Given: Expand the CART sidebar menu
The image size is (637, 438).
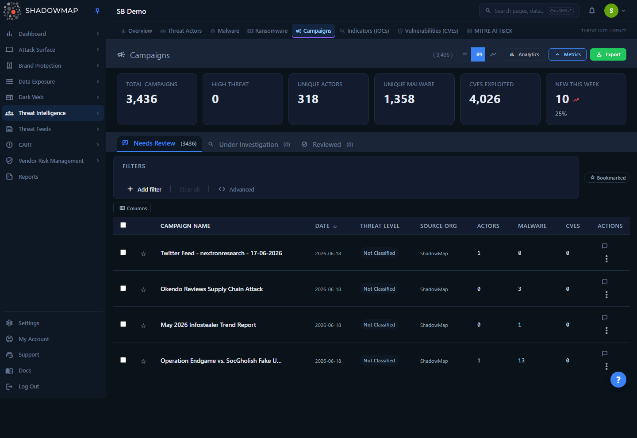Looking at the screenshot, I should [x=53, y=145].
